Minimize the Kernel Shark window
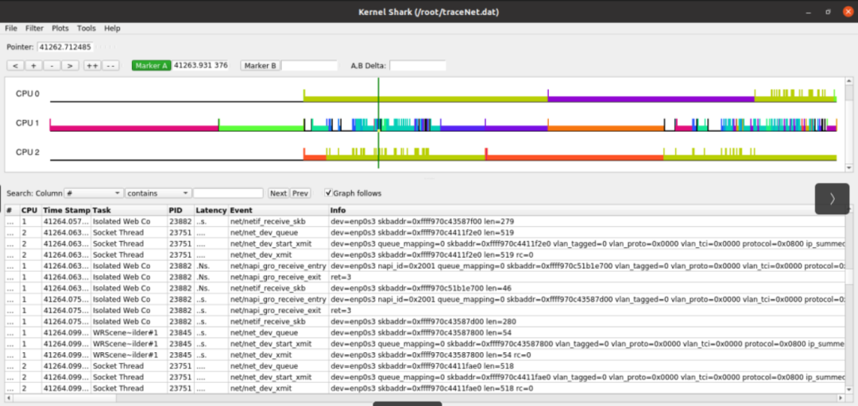The height and width of the screenshot is (406, 858). [809, 11]
